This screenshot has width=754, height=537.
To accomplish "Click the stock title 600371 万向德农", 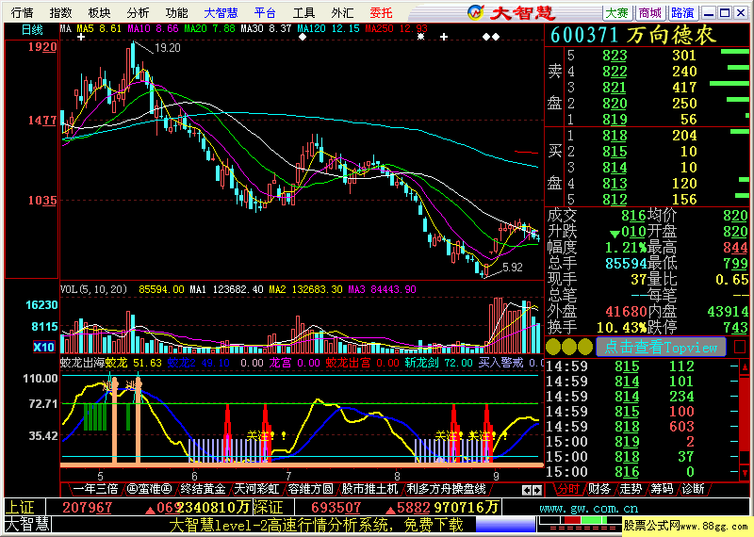I will pyautogui.click(x=632, y=35).
